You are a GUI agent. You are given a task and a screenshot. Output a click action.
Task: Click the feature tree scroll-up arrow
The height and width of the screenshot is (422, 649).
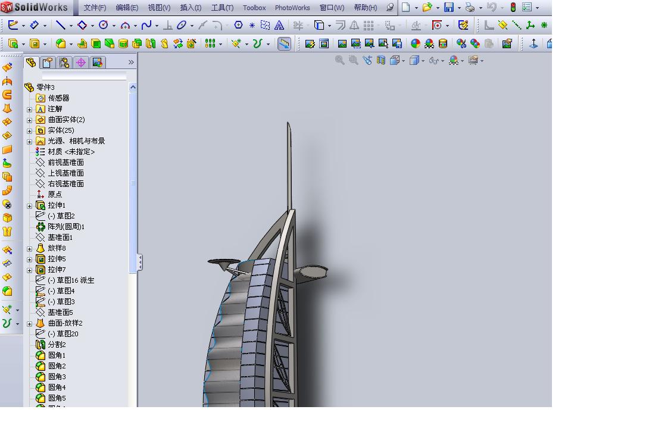pyautogui.click(x=133, y=87)
